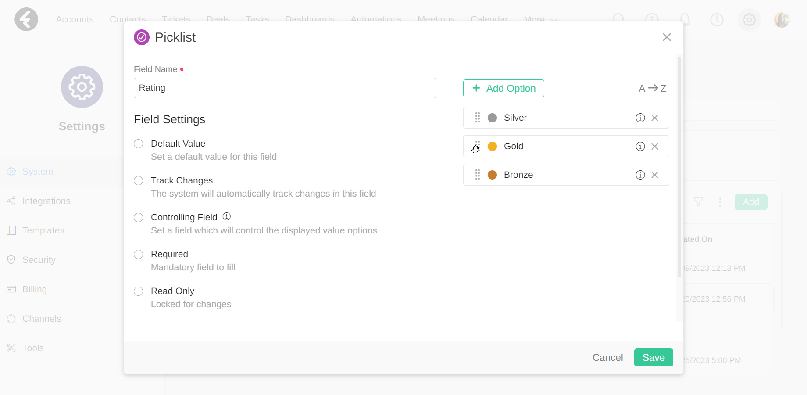The height and width of the screenshot is (395, 807).
Task: Open the recent history clock icon
Action: coord(717,19)
